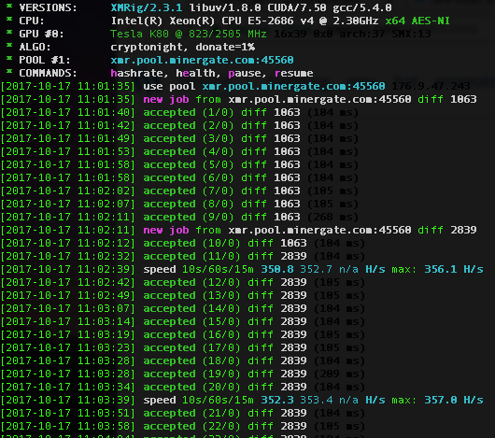The width and height of the screenshot is (495, 438).
Task: Click the '(209 ms)' latency value
Action: coord(339,374)
